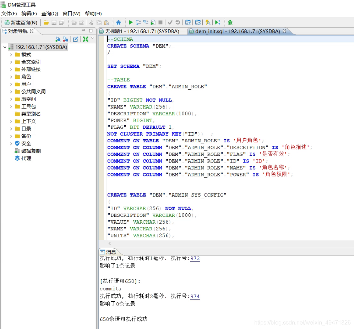Click the execute plan icon
354x329 pixels.
point(146,22)
